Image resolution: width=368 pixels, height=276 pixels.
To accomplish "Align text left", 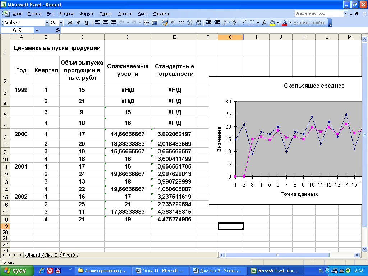I will pyautogui.click(x=97, y=23).
